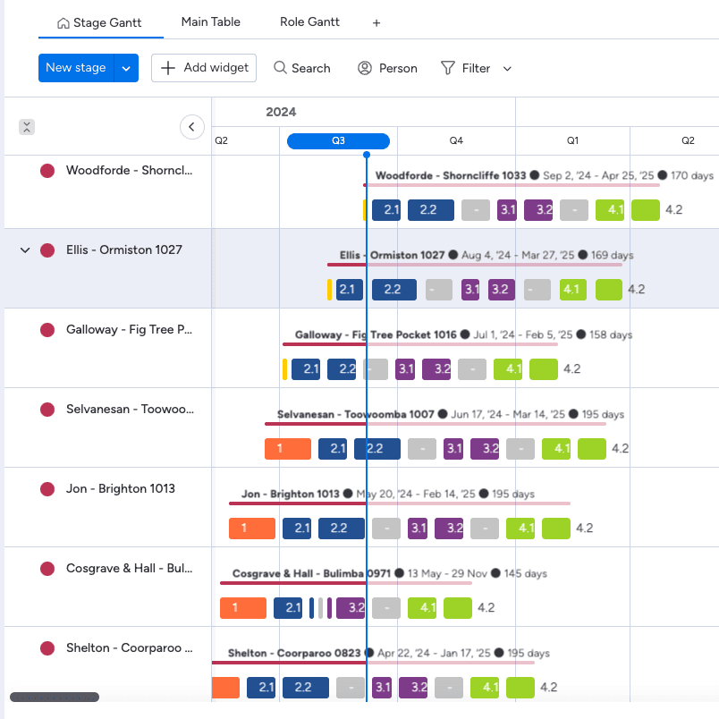Collapse the left sidebar with the chevron circle
This screenshot has height=719, width=719.
(x=191, y=126)
